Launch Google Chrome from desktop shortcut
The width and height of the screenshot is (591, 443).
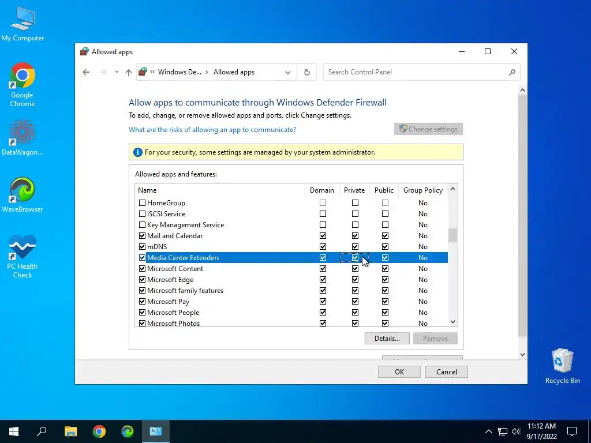coord(23,85)
